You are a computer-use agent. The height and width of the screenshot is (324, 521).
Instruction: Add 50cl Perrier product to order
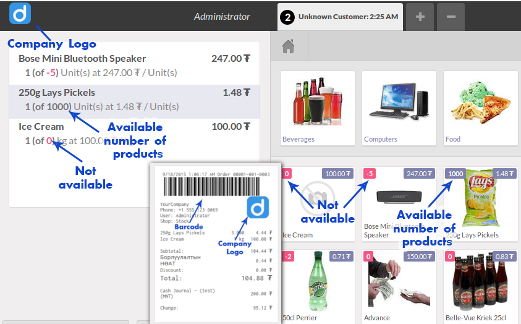click(317, 287)
